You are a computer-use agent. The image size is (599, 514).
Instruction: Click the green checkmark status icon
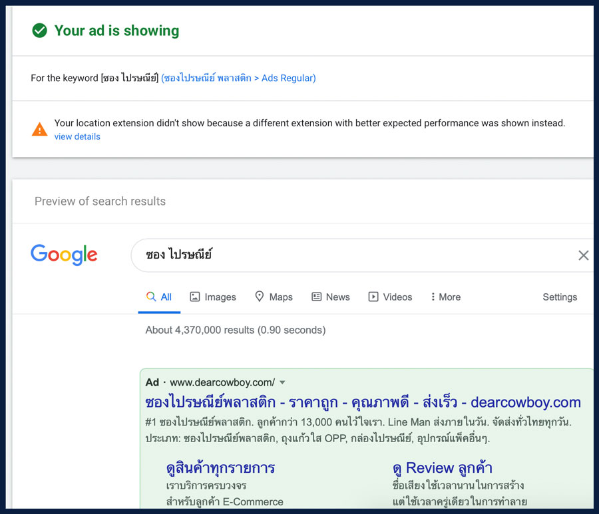40,31
